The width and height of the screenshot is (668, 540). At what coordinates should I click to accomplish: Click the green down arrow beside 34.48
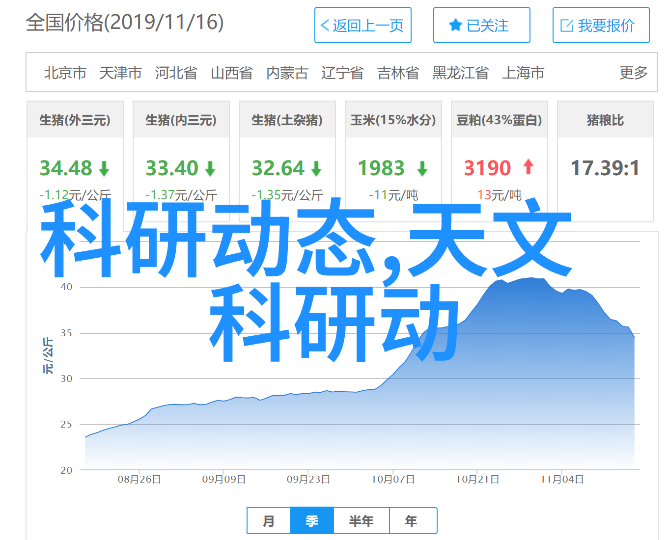coord(104,169)
